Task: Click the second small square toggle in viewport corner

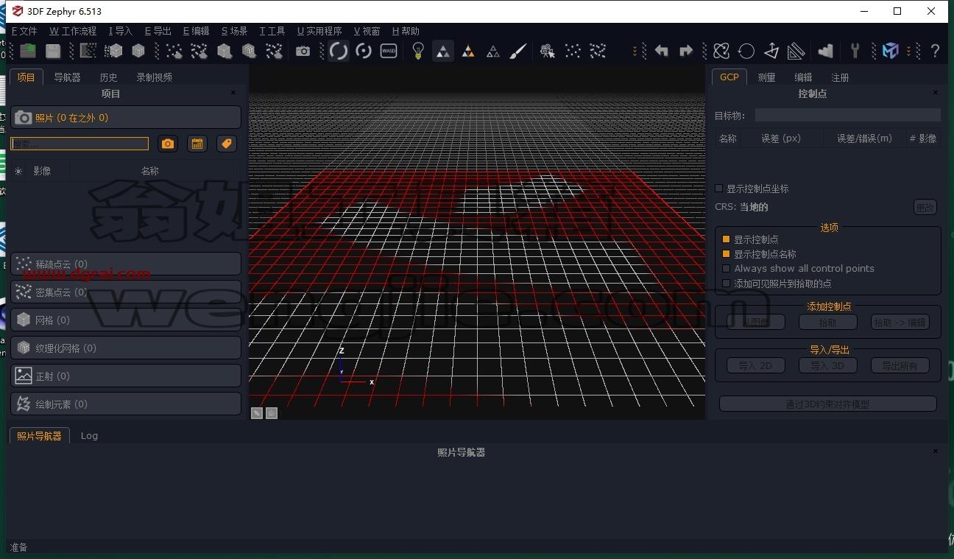Action: (x=272, y=413)
